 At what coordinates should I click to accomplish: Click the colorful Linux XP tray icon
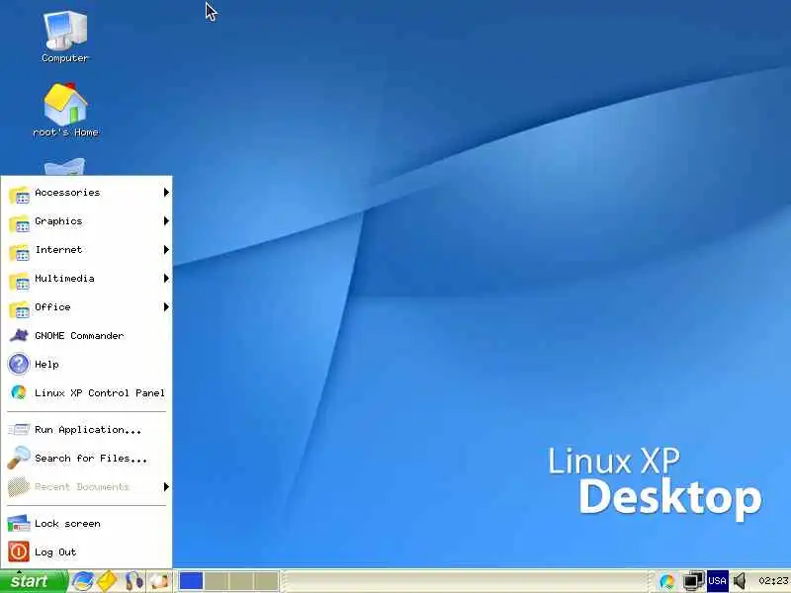[x=666, y=581]
